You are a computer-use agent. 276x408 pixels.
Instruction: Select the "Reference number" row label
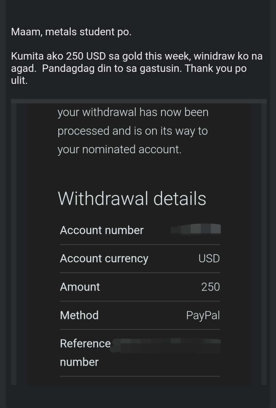85,353
